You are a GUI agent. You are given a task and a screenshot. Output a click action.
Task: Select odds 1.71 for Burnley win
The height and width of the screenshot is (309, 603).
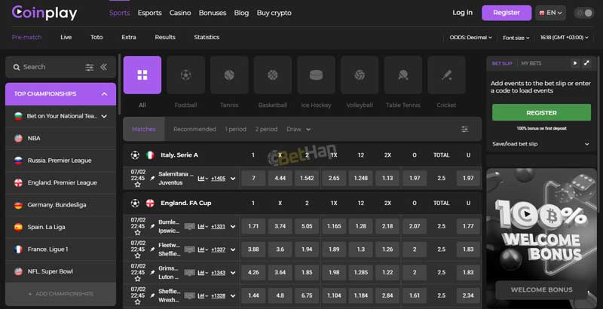point(253,226)
